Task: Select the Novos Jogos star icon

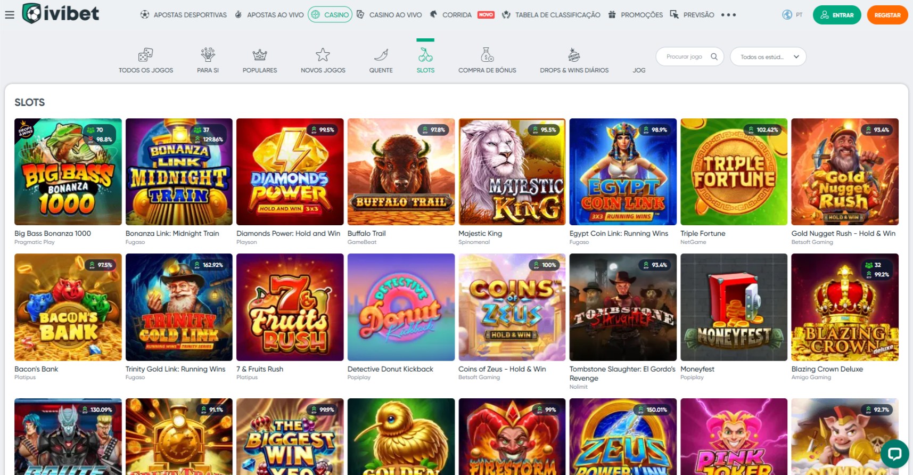Action: coord(323,54)
